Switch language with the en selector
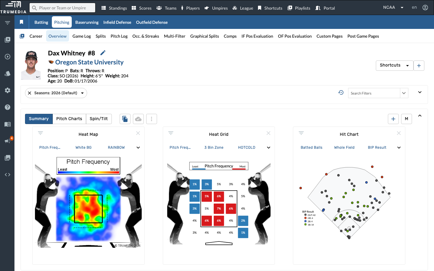Viewport: 434px width, 271px height. (x=414, y=8)
